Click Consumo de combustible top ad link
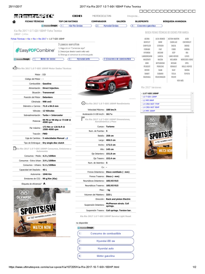Screen dimensions: 205x274 (119, 59)
